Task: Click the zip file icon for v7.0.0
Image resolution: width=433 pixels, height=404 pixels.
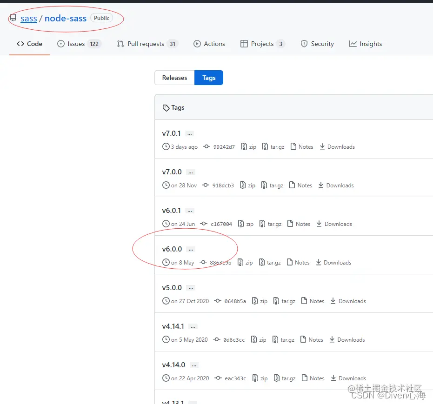Action: [243, 185]
